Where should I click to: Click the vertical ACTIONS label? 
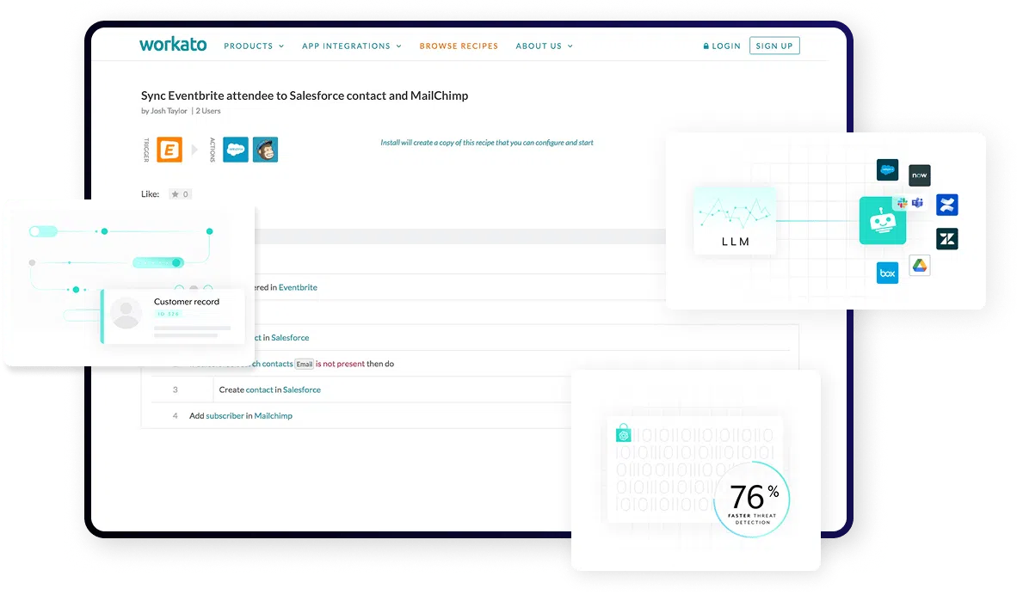coord(212,150)
